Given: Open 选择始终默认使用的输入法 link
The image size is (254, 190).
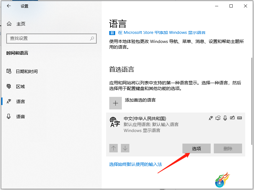Looking at the screenshot, I should click(136, 165).
